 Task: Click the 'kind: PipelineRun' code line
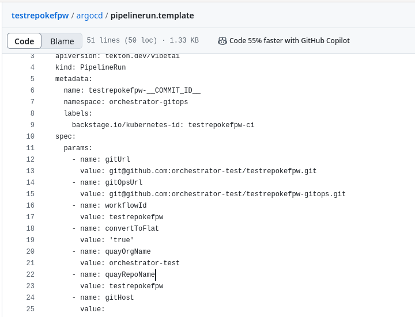click(90, 67)
